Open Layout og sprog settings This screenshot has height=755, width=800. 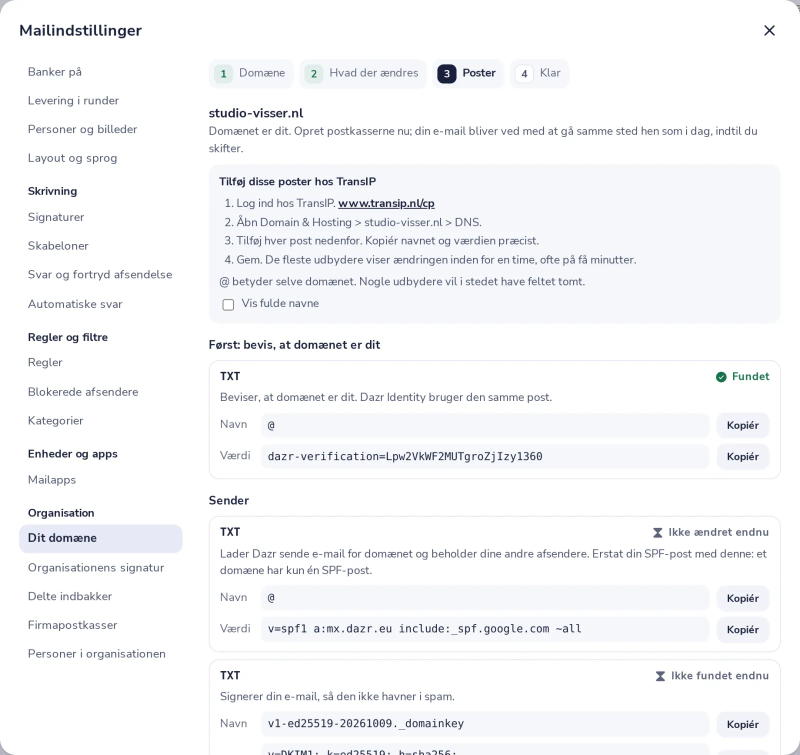pos(101,158)
